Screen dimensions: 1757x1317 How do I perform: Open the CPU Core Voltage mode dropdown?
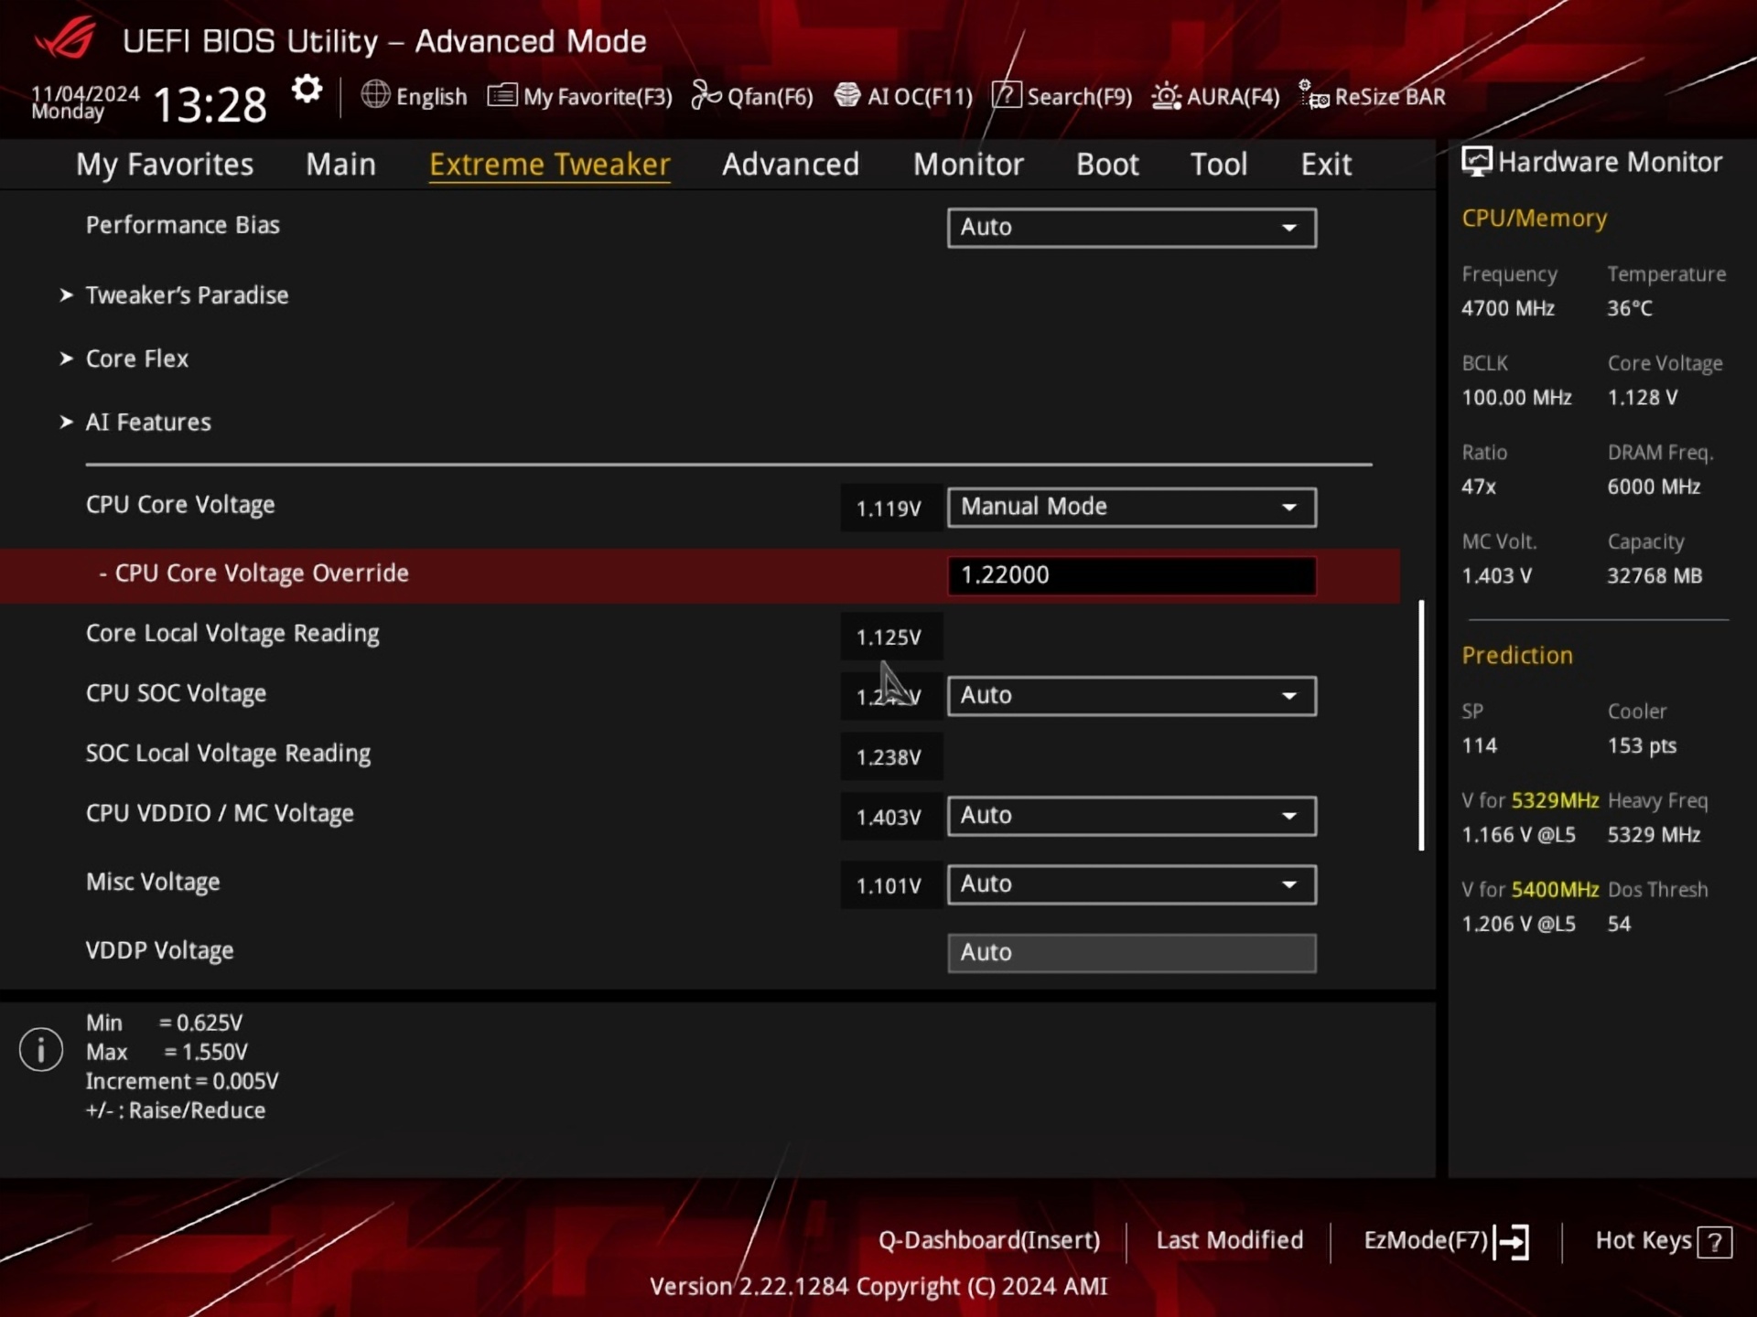1132,507
